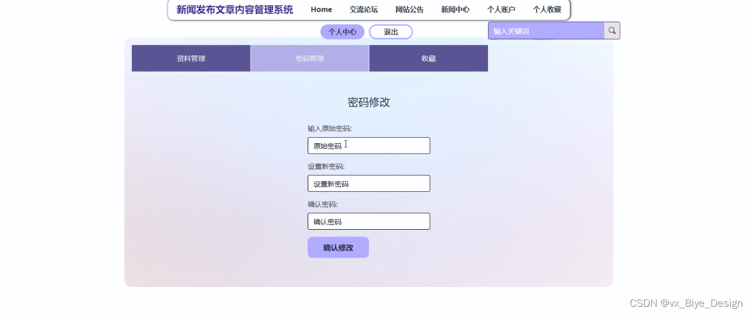Click the 输入原始密码: label
This screenshot has width=751, height=314.
(x=330, y=128)
